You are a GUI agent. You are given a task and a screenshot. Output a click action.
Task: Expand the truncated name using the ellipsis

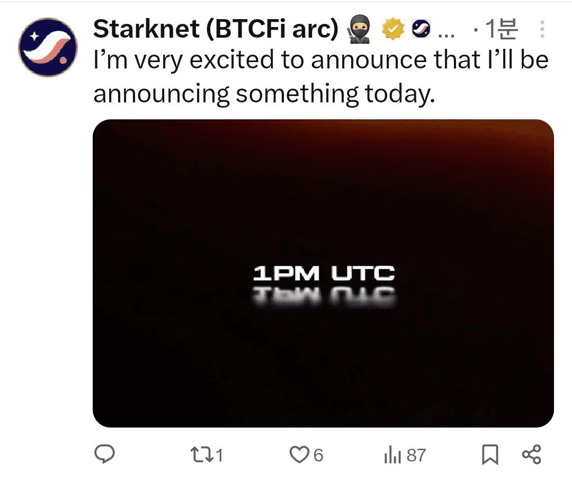[x=446, y=32]
